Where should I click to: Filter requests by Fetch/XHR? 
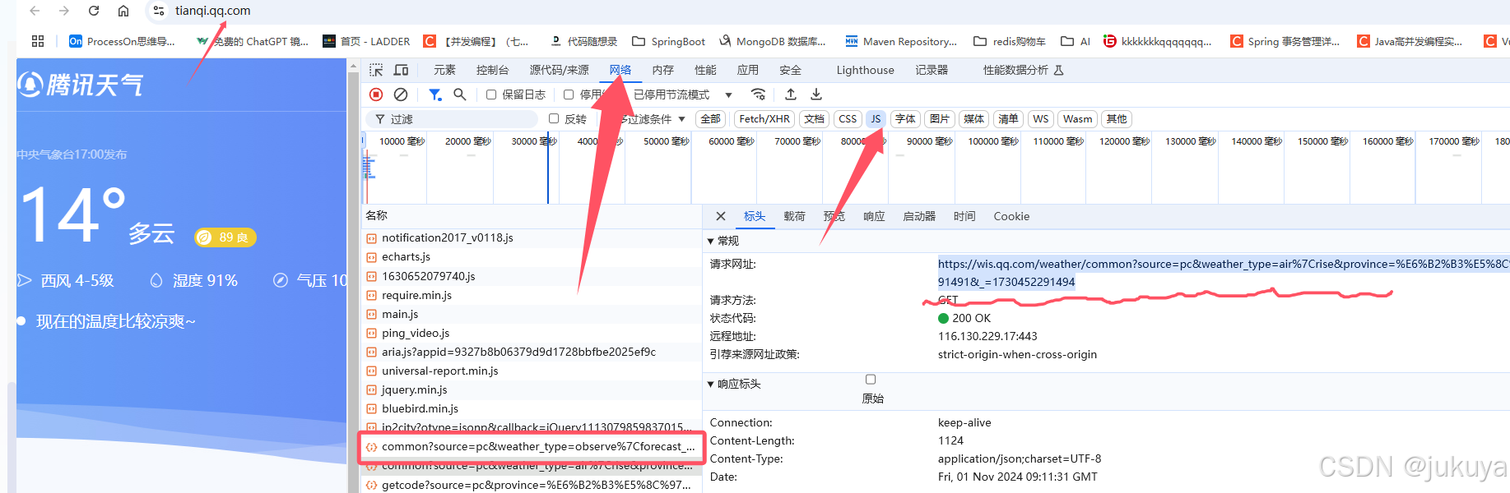(764, 119)
